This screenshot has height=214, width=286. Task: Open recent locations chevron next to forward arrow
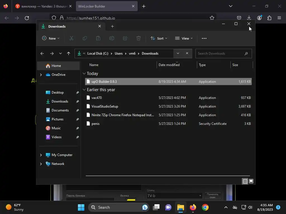click(x=60, y=53)
